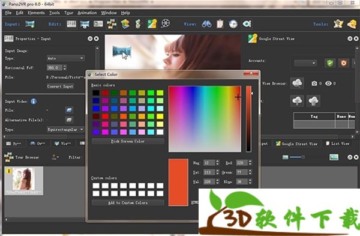360x236 pixels.
Task: Browse for Input Video file folder icon
Action: click(69, 110)
